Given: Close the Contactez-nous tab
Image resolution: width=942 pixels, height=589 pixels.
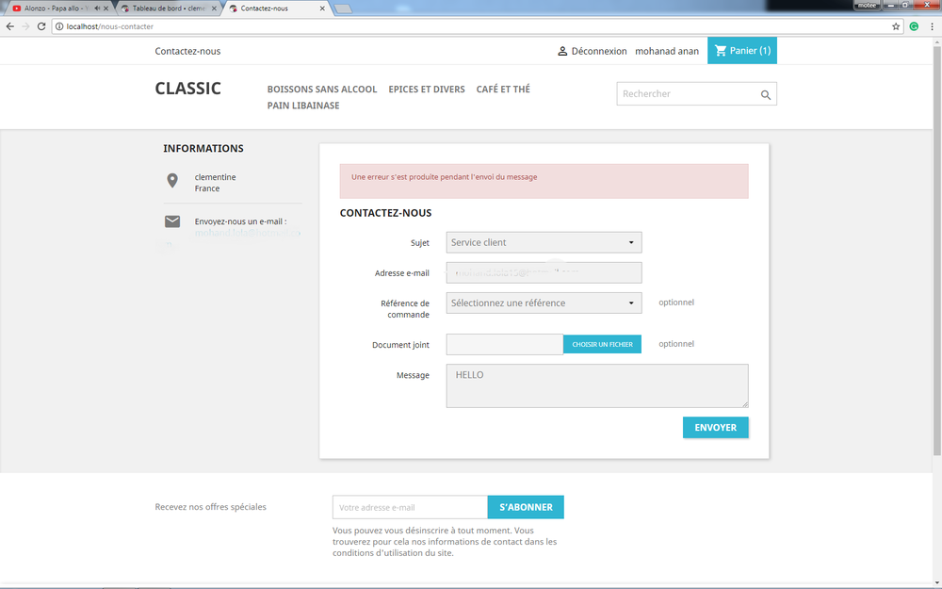Looking at the screenshot, I should click(x=322, y=8).
